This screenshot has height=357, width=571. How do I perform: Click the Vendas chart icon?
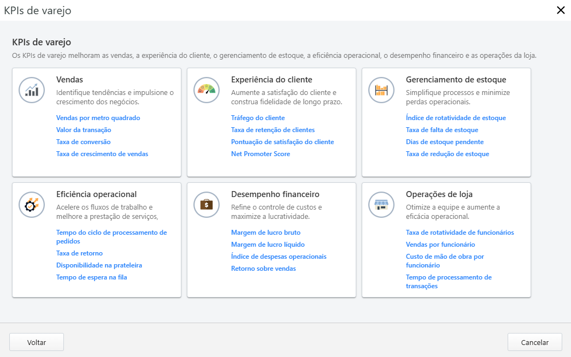32,90
